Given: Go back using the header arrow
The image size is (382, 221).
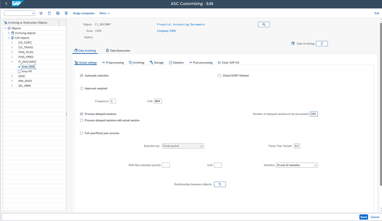Looking at the screenshot, I should click(6, 4).
